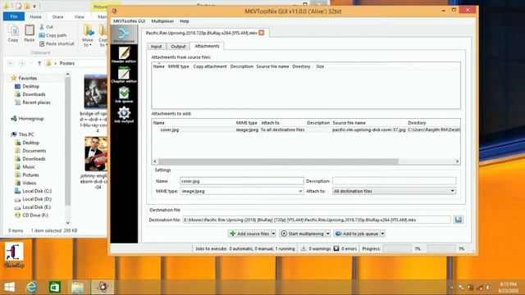Click Copy icon in File Explorer ribbon

[x=13, y=34]
